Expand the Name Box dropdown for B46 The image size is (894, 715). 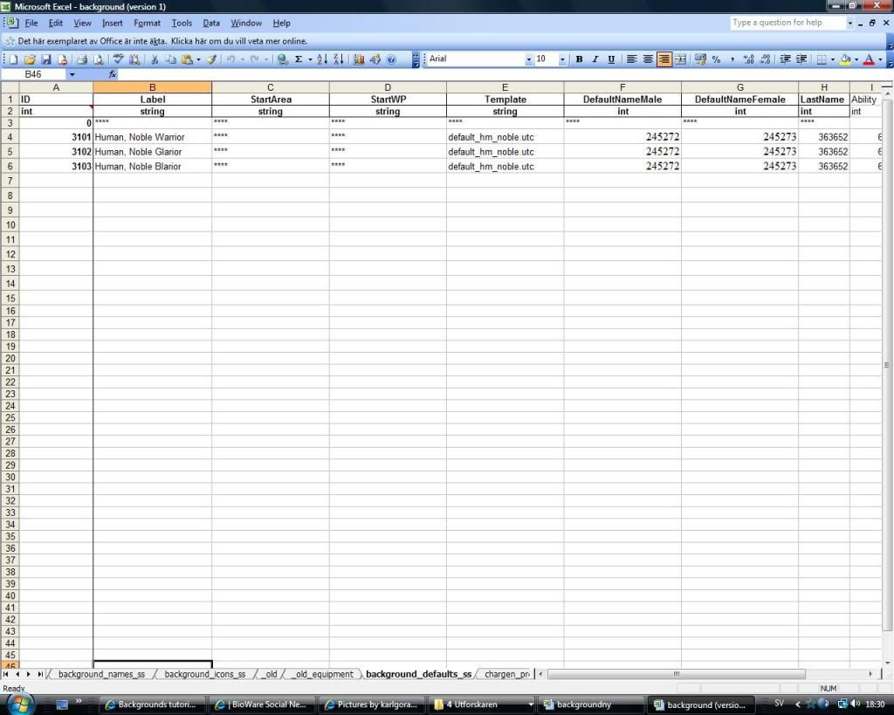(72, 74)
